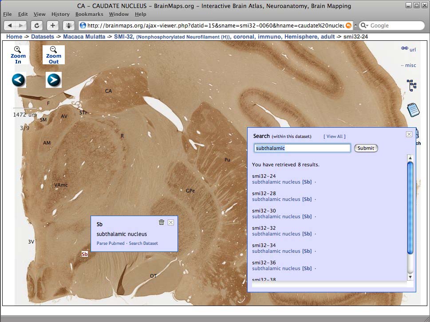Click the search results scrollbar thumb
This screenshot has width=430, height=322.
(x=410, y=208)
